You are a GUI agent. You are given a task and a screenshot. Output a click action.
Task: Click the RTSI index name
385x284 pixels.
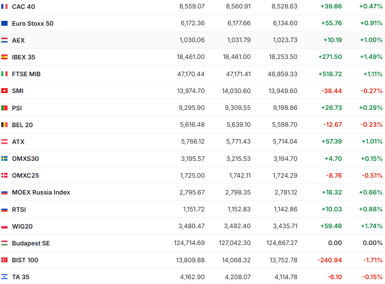pyautogui.click(x=19, y=210)
